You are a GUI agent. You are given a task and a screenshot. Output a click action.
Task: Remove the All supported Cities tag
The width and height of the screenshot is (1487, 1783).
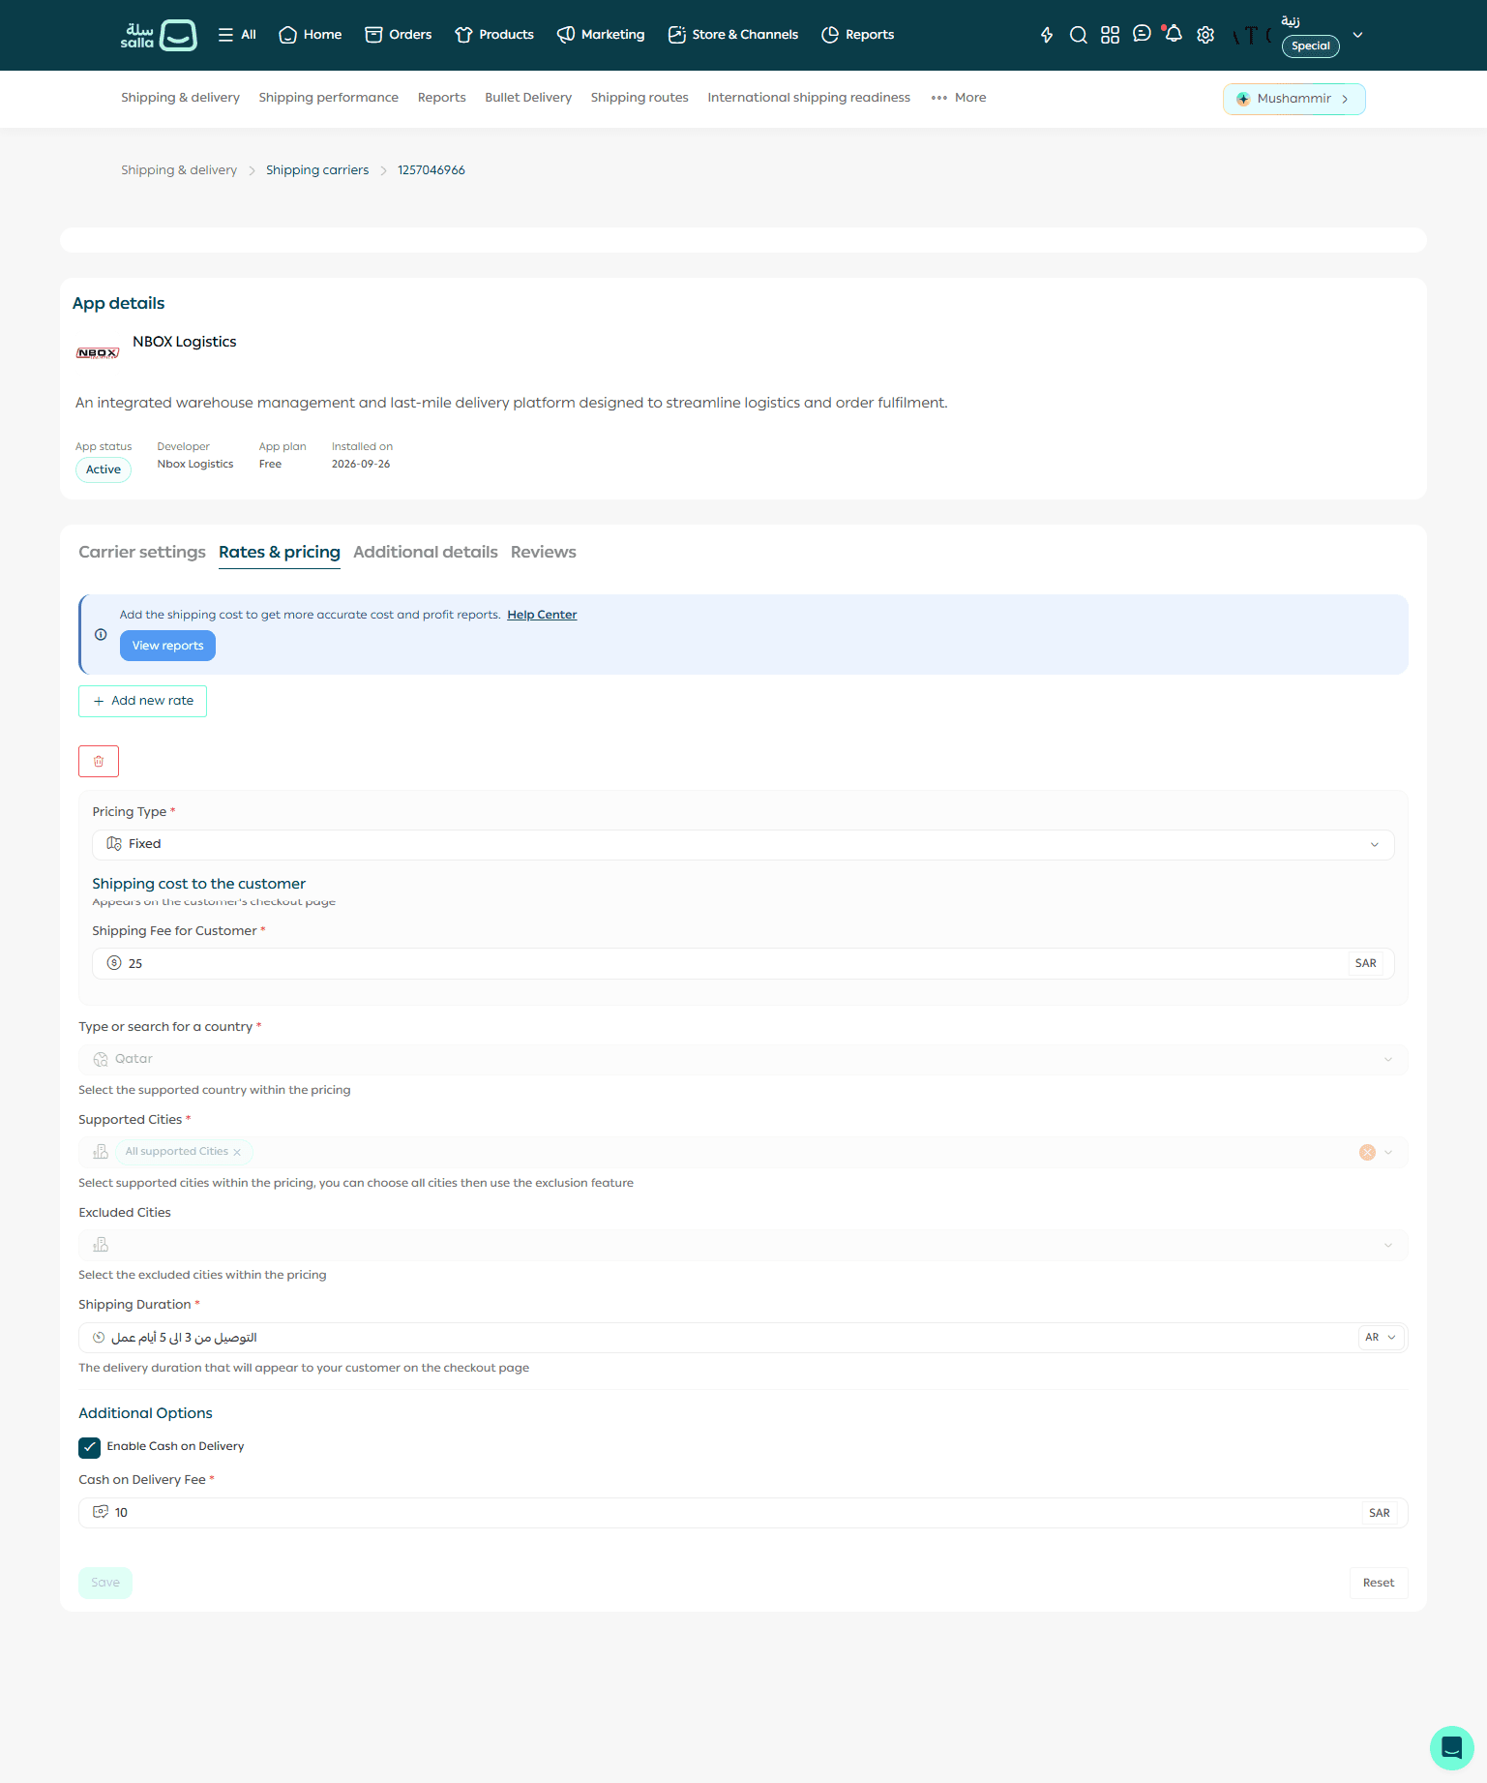pos(237,1152)
